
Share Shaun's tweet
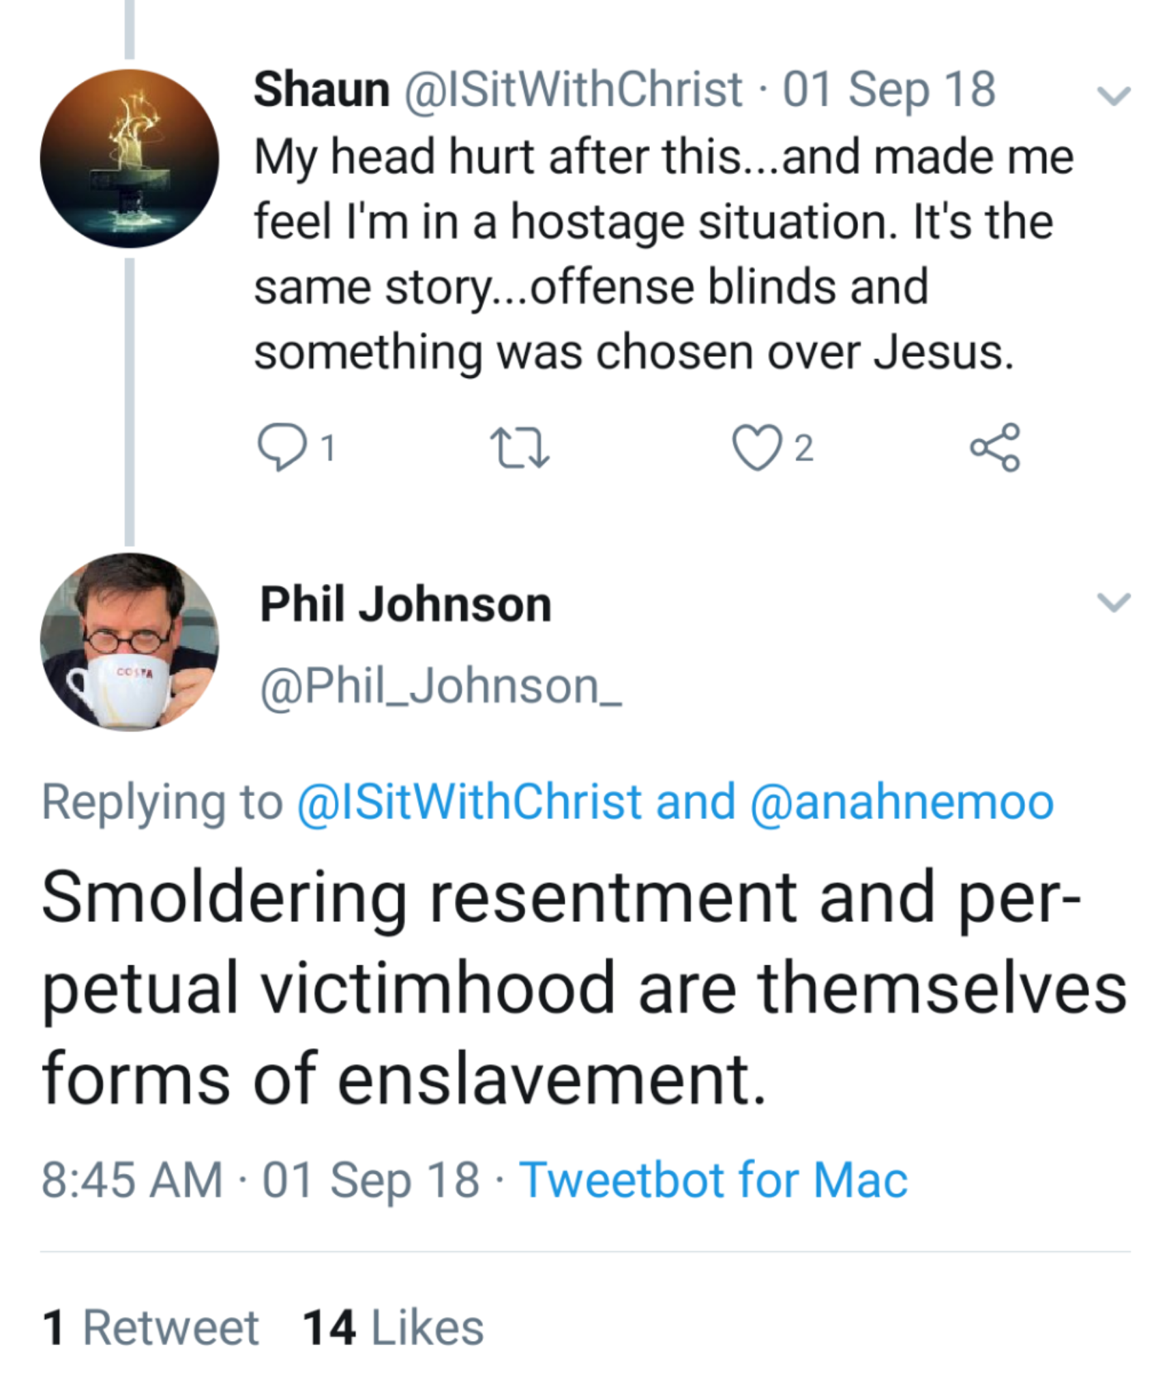coord(995,447)
